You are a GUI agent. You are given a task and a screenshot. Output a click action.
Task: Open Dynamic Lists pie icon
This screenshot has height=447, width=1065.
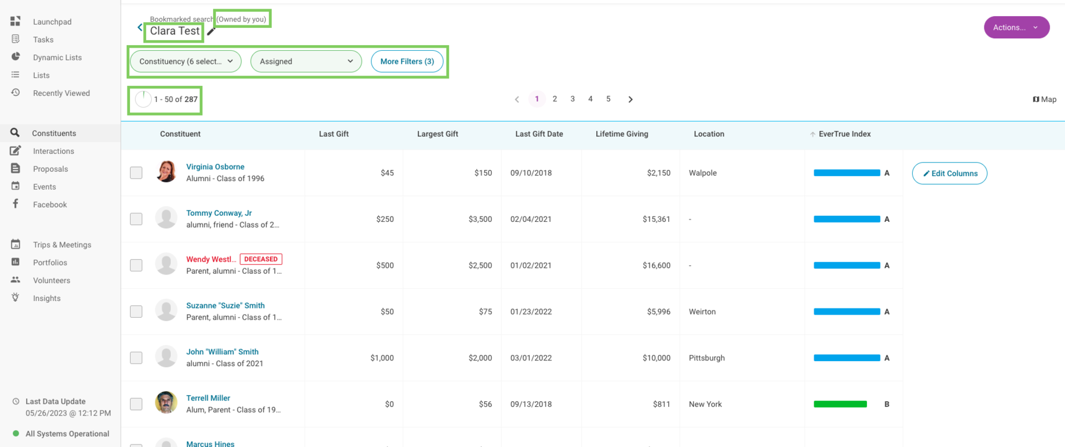(x=15, y=57)
